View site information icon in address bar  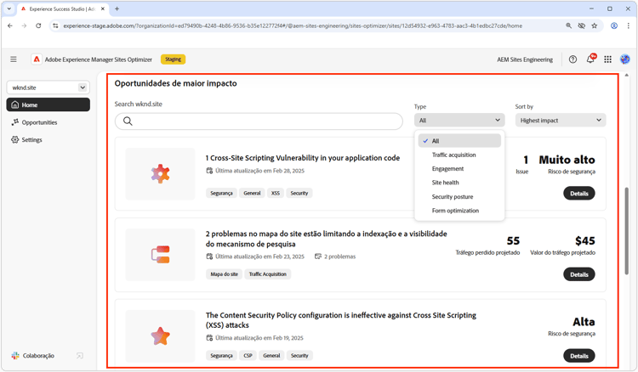point(56,25)
